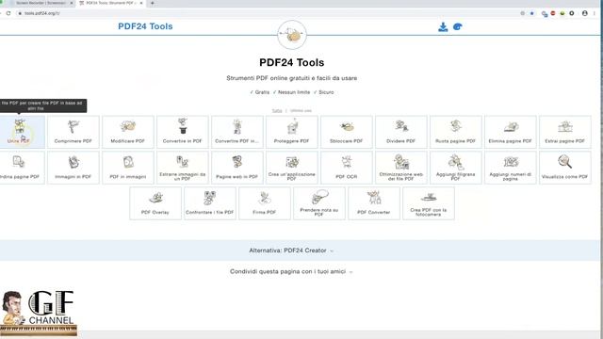Open the Immagini in PDF tool

pyautogui.click(x=73, y=168)
